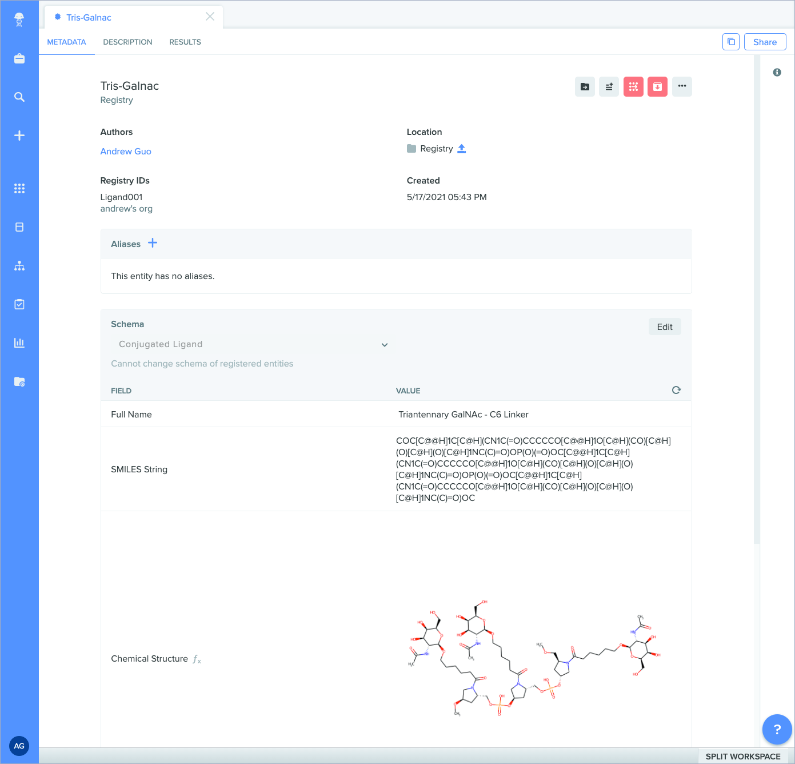Click the Create plus icon in sidebar

pos(19,136)
